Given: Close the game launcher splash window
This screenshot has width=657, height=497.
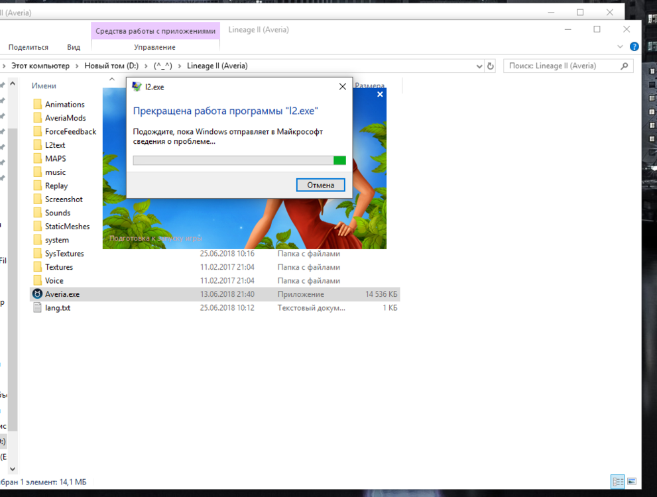Looking at the screenshot, I should pyautogui.click(x=380, y=95).
